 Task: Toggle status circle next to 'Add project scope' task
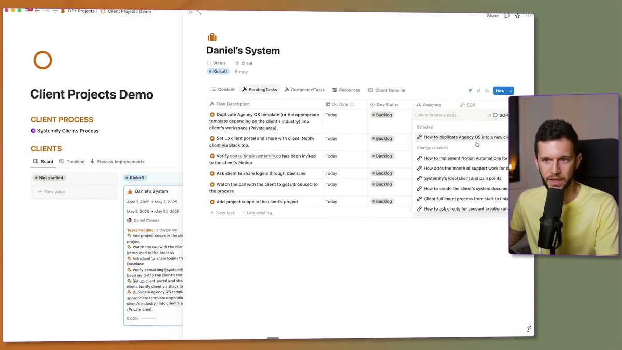point(211,201)
